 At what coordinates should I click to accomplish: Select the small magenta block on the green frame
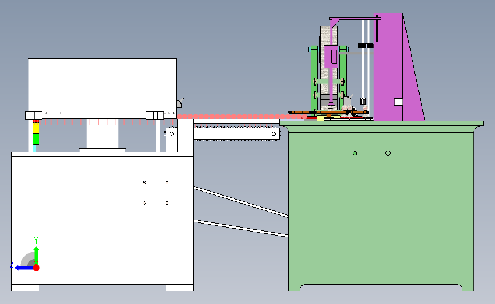click(331, 57)
